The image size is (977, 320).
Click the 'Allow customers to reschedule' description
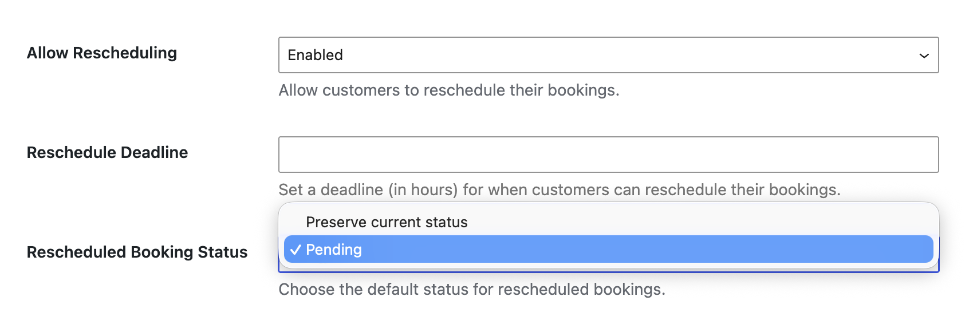coord(448,90)
